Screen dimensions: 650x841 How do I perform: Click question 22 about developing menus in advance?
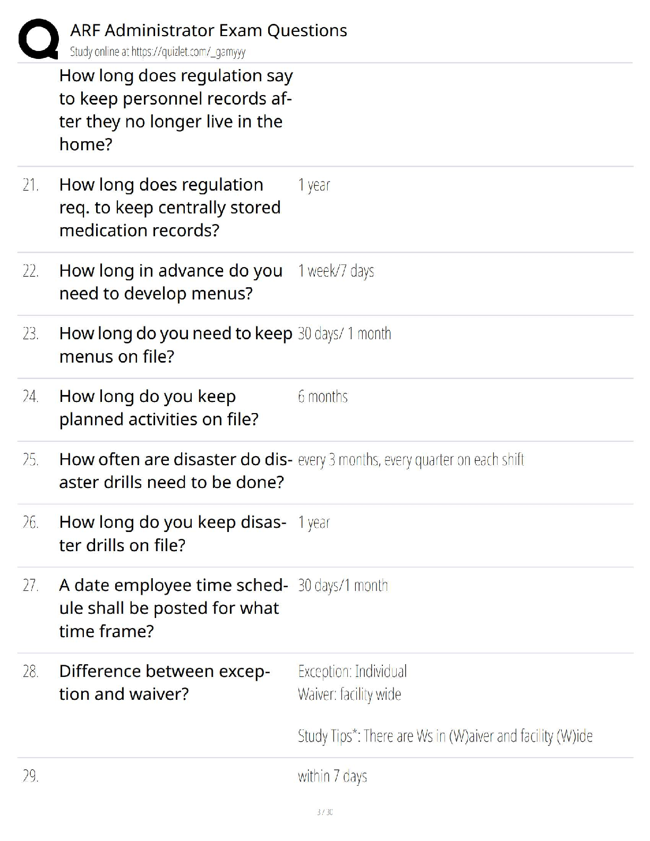click(x=170, y=282)
